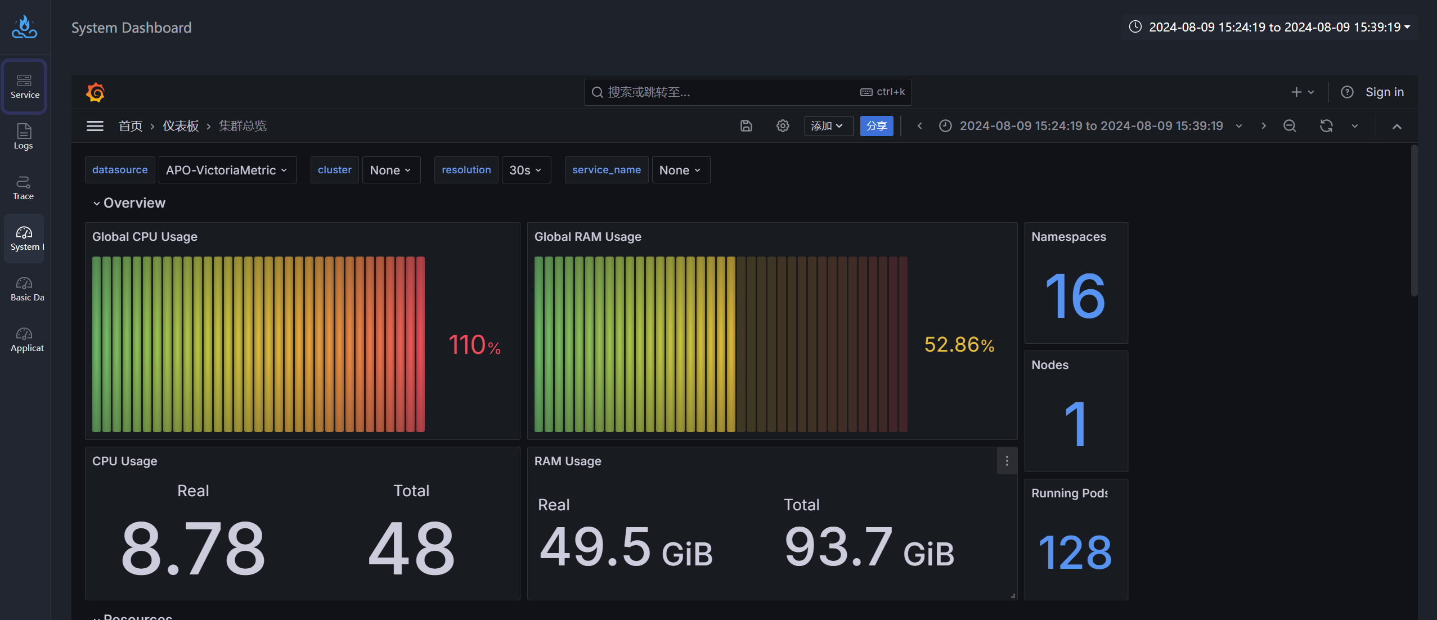Toggle the dashboard settings gear icon

tap(783, 125)
